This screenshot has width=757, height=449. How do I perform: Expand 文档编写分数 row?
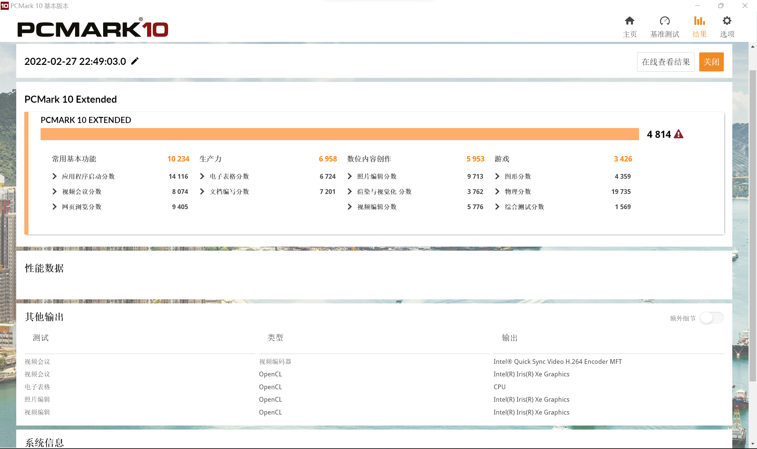tap(202, 192)
